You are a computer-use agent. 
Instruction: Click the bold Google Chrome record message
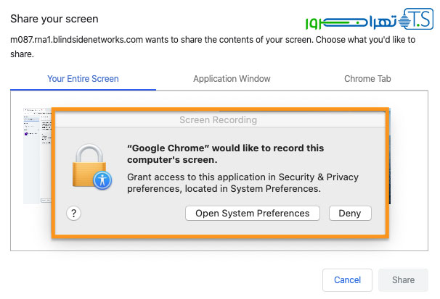[225, 153]
